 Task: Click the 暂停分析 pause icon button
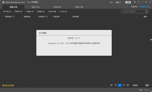(x=18, y=12)
